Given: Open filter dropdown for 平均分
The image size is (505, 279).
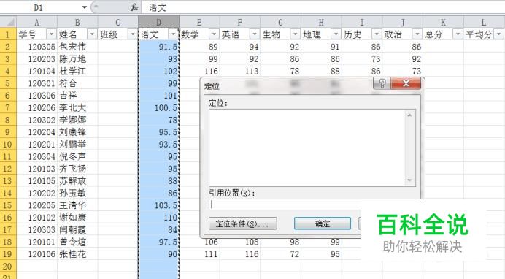Looking at the screenshot, I should (x=498, y=34).
